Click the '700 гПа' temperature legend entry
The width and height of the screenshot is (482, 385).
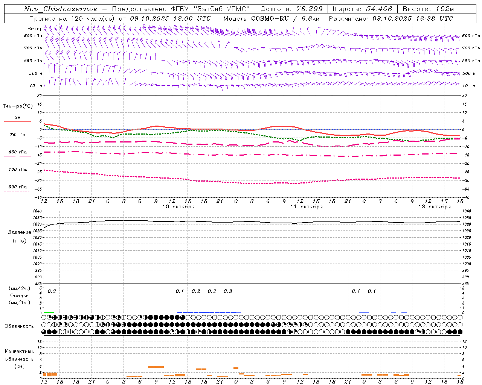17,170
